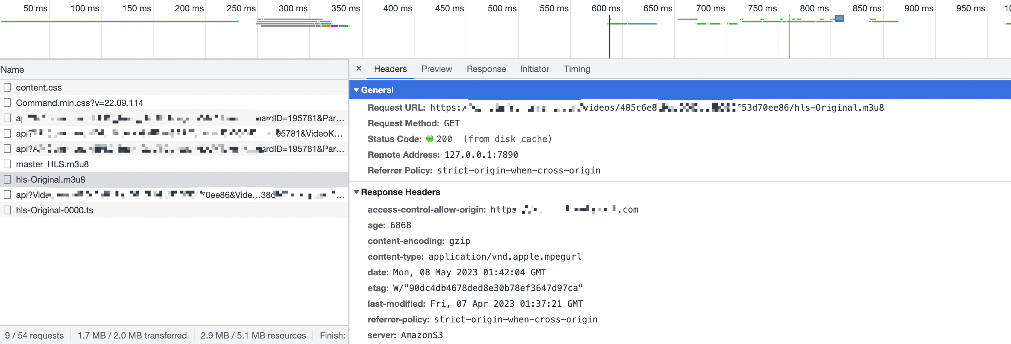1011x344 pixels.
Task: Select the Command.min.css?v=22.09.114 request
Action: [174, 103]
